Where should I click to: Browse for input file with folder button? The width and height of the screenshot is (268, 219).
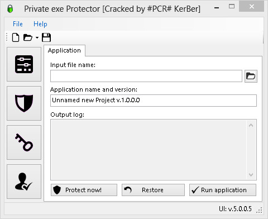point(251,76)
